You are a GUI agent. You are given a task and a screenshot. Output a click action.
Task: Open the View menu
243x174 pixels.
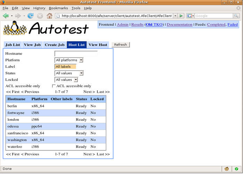(x=26, y=8)
